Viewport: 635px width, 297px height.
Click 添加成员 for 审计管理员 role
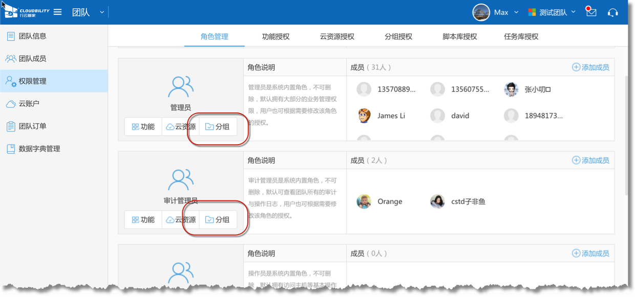(x=590, y=161)
